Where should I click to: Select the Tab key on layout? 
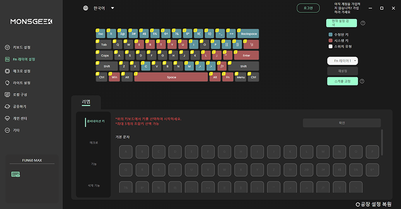pyautogui.click(x=103, y=45)
